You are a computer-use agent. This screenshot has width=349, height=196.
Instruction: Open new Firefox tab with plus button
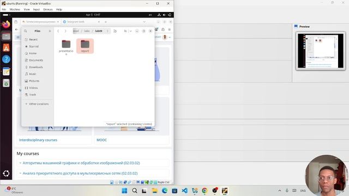pyautogui.click(x=106, y=22)
